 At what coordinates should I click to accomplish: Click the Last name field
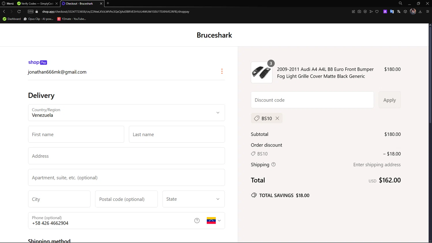(177, 134)
